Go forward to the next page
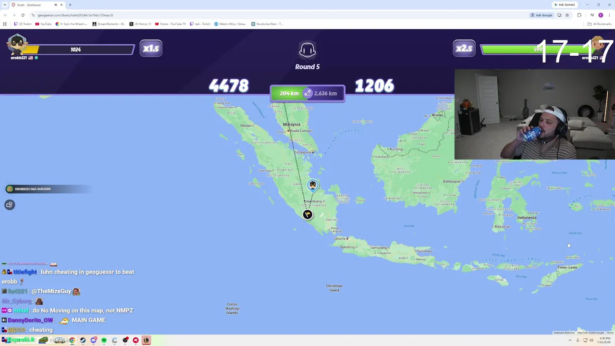Screen dimensions: 615x346 (x=14, y=15)
